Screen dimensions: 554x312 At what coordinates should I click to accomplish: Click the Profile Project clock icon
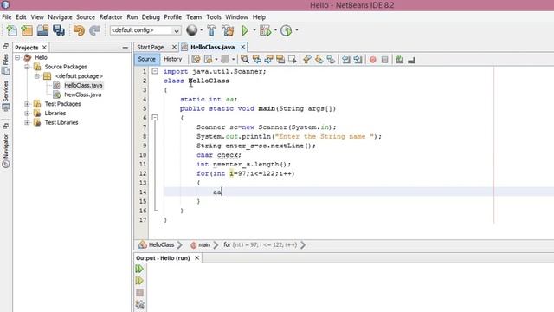[286, 30]
